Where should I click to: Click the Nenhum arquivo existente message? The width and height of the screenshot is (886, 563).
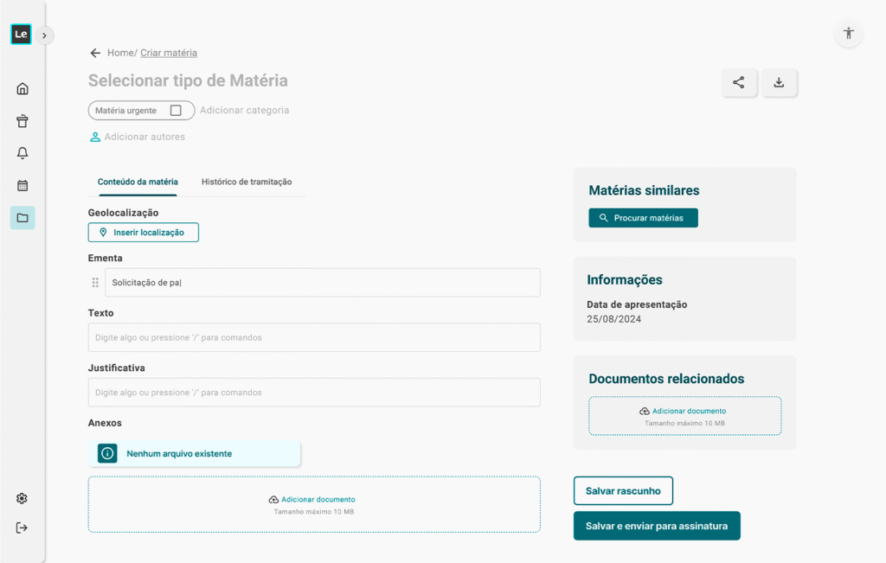pos(195,453)
